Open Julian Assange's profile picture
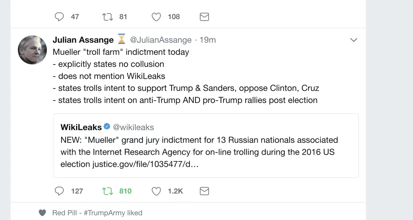 (32, 50)
